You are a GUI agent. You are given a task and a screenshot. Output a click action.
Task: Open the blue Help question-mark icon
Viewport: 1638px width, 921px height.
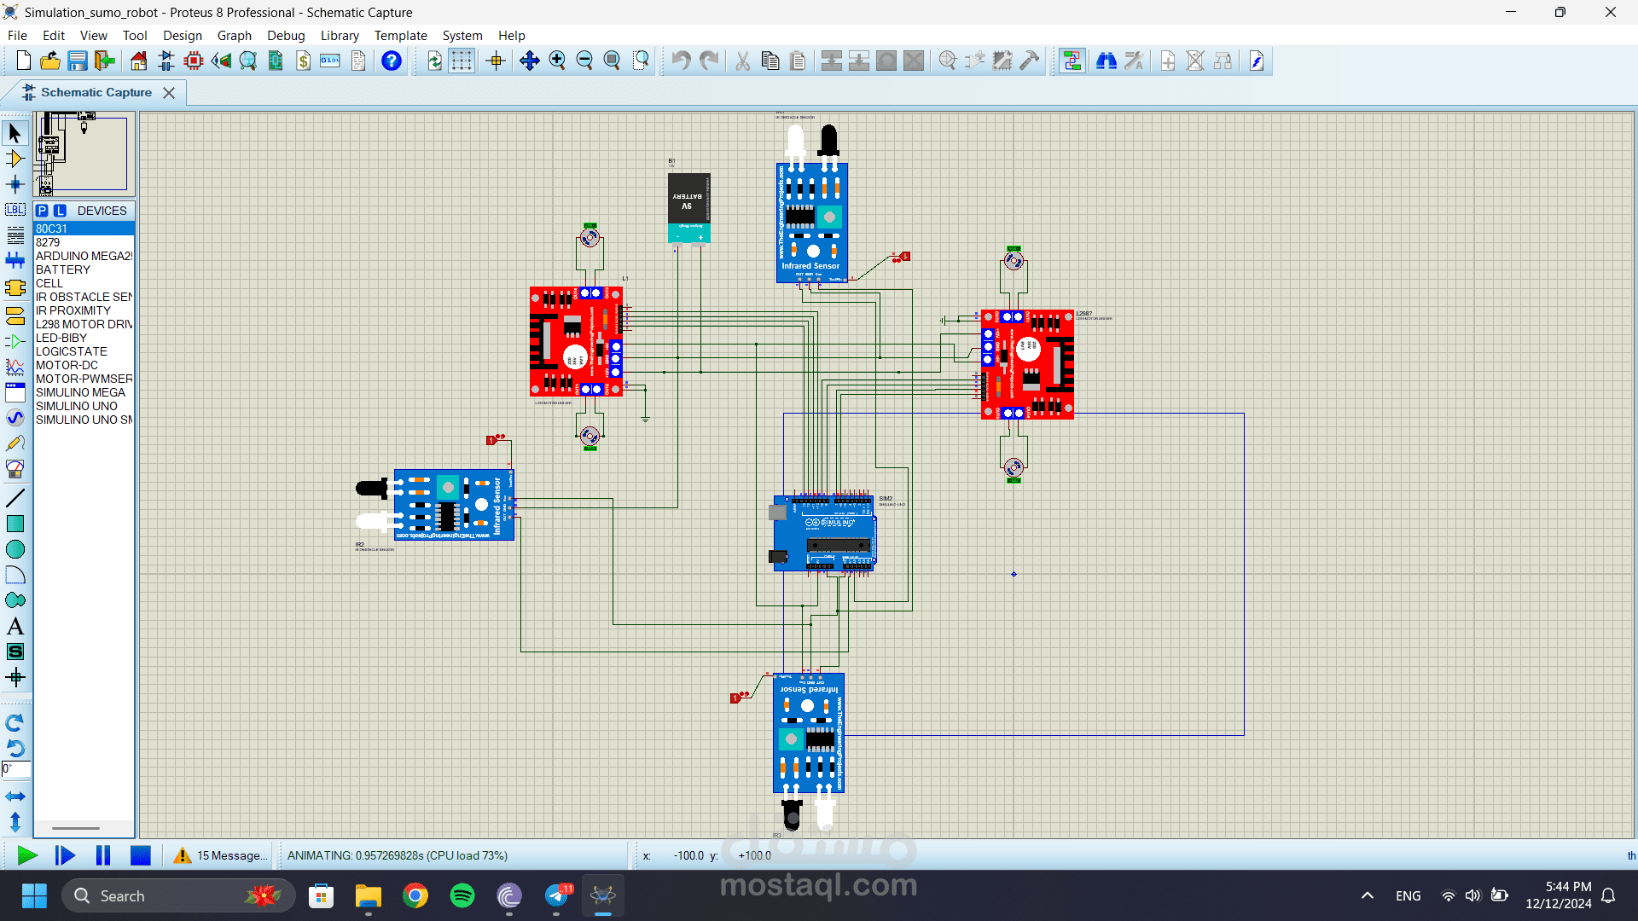point(392,61)
